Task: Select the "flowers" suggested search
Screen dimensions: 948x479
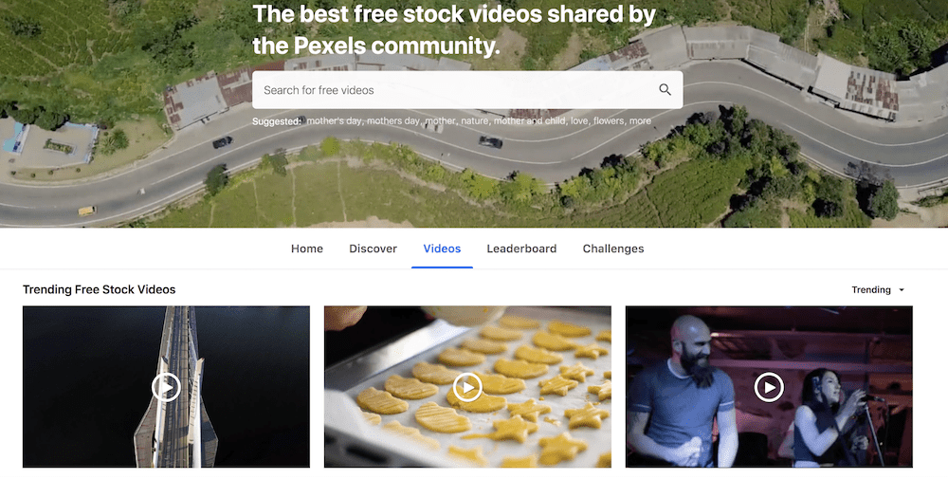Action: (x=610, y=121)
